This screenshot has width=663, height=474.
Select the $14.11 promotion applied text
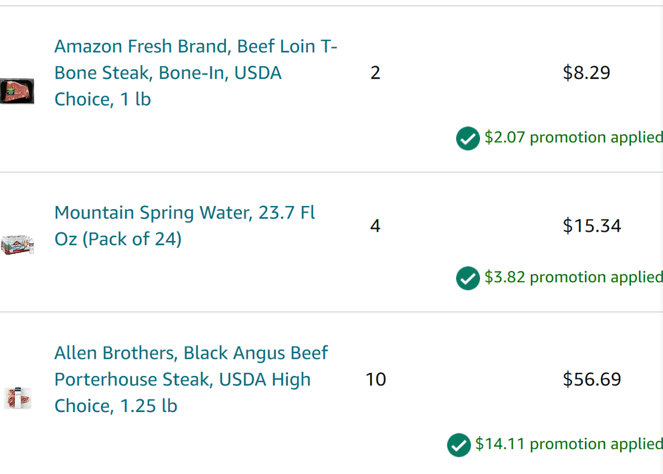[x=568, y=444]
